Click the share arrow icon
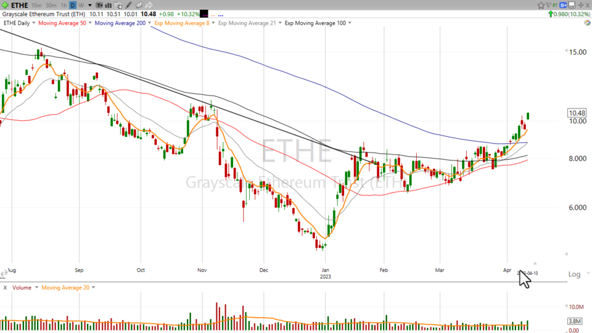The image size is (592, 333). point(149,5)
